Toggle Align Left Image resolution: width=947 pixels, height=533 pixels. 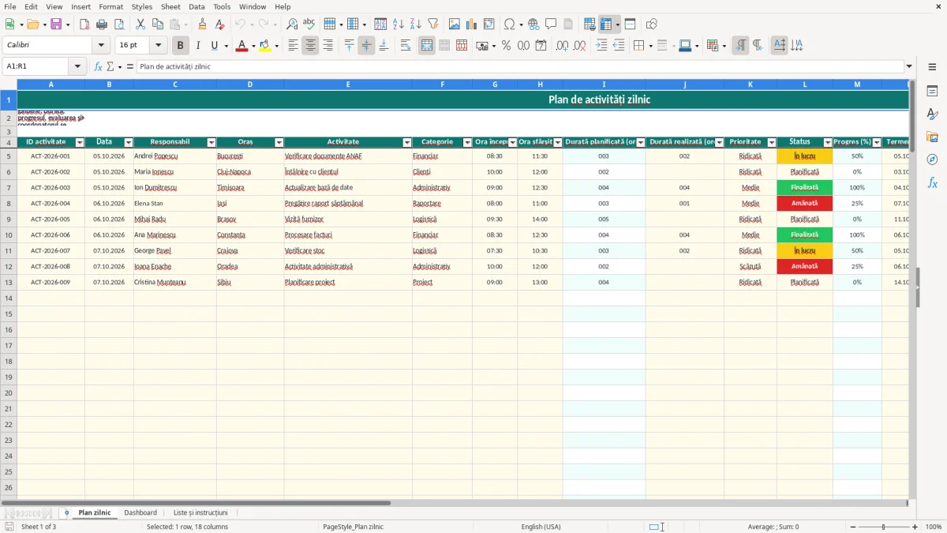tap(293, 46)
